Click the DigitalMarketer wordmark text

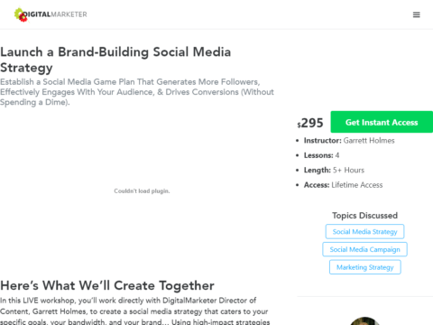(x=55, y=14)
